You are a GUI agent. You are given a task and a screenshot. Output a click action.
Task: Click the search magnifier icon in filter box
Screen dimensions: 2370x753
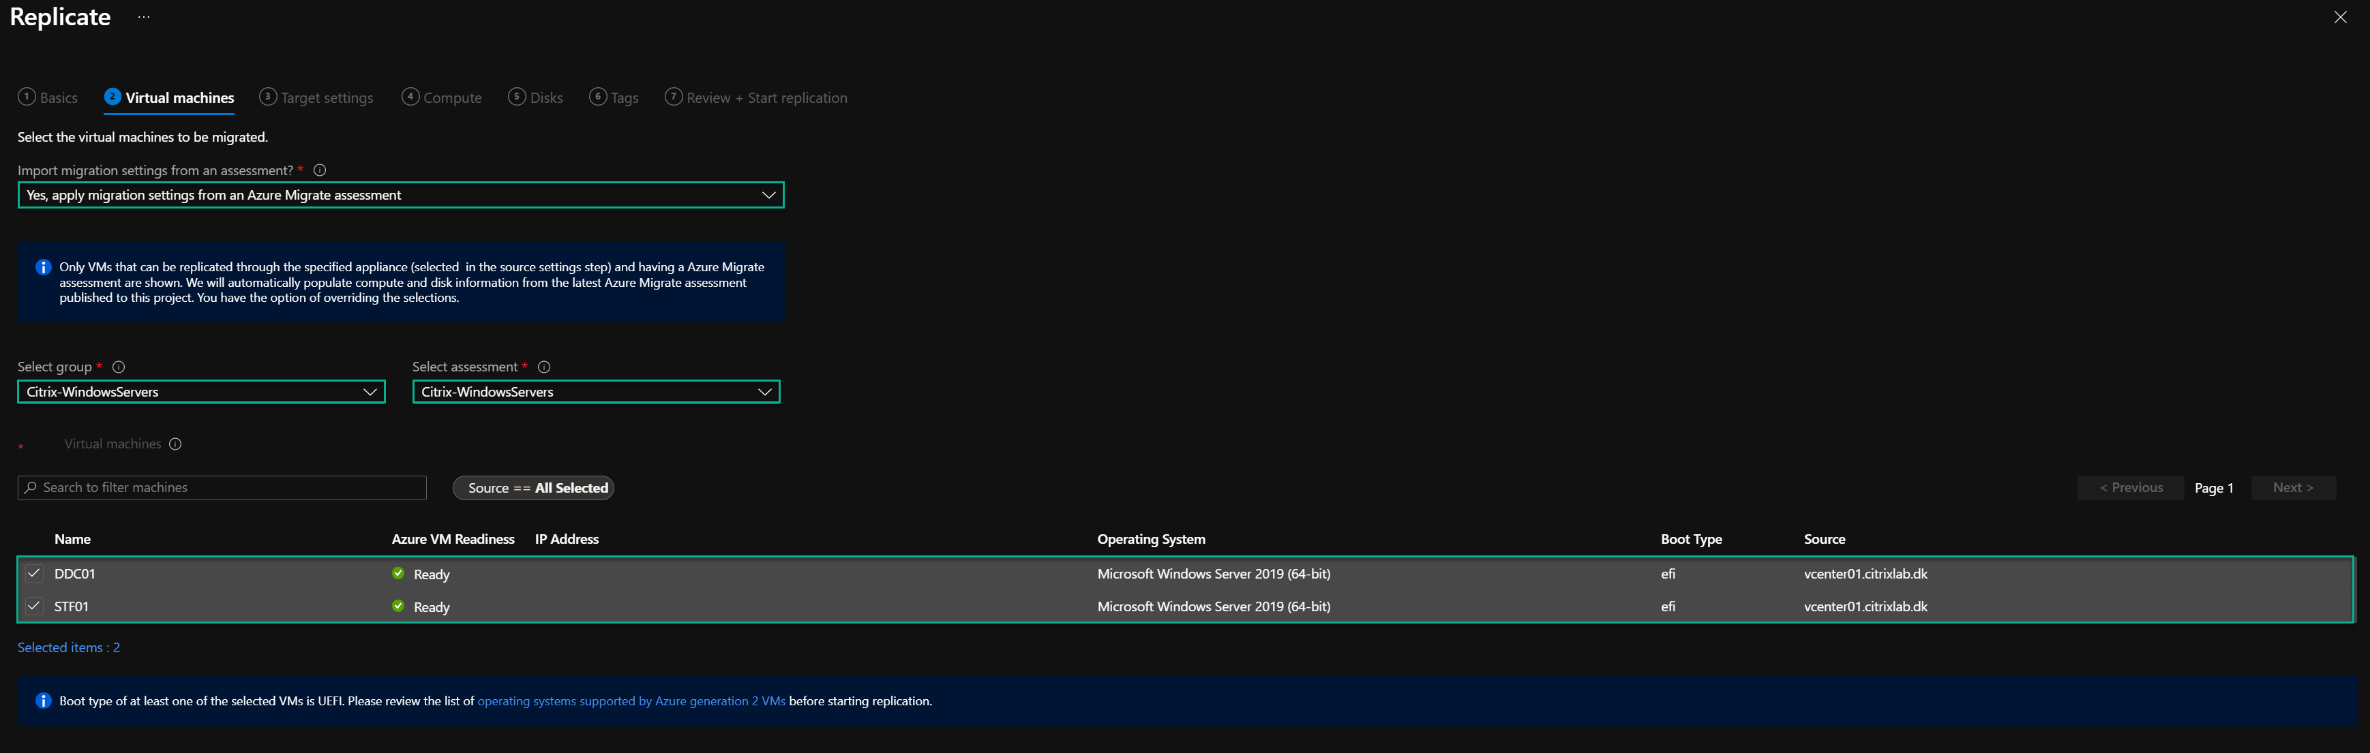coord(31,487)
